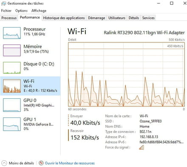Viewport: 187px width, 167px height.
Task: Click the Task Manager title bar icon
Action: 3,3
